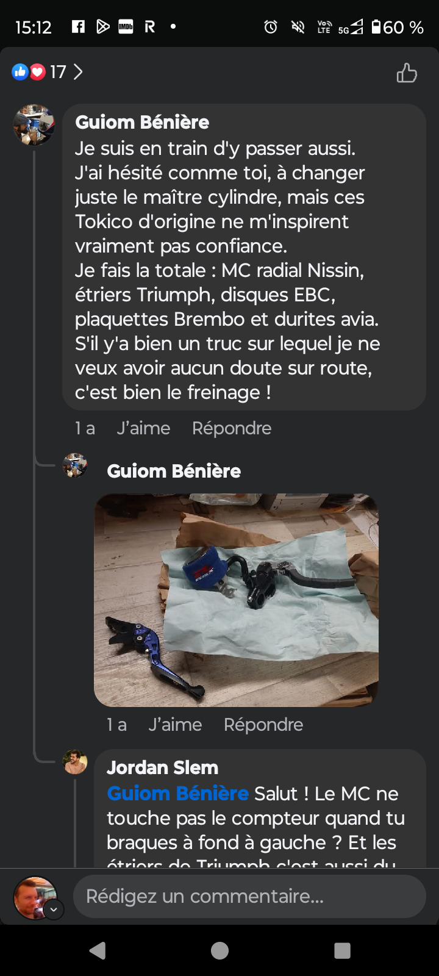The width and height of the screenshot is (439, 976).
Task: Open the small Guiom Bénière avatar on photo reply
Action: (75, 465)
